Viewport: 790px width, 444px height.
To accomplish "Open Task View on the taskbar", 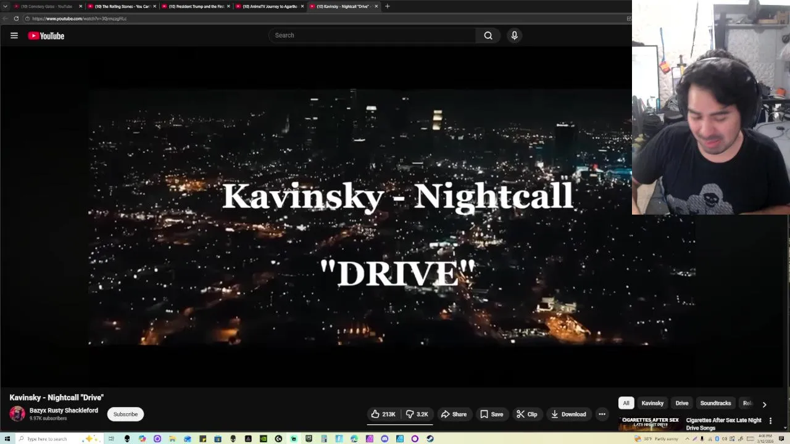I will [x=111, y=438].
